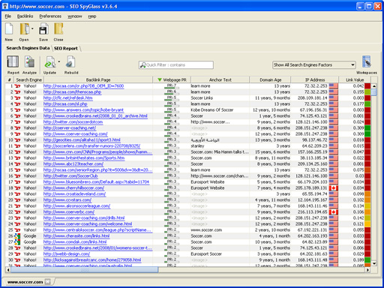384x288 pixels.
Task: Click the Save floppy disk icon
Action: click(x=43, y=29)
